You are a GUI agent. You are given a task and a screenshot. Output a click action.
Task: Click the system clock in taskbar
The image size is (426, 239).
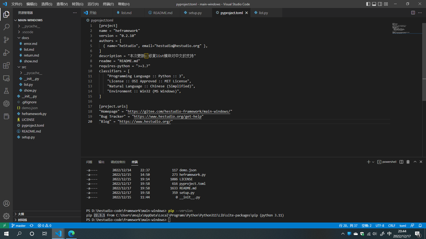[x=402, y=234]
